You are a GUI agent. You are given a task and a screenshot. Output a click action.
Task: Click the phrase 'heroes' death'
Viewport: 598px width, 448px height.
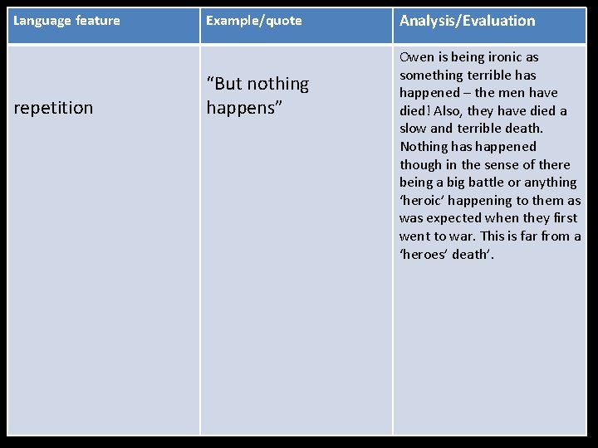[446, 255]
